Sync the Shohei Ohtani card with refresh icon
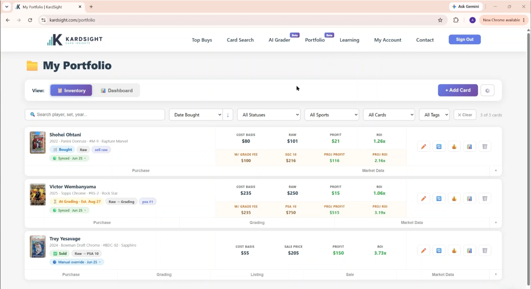Image resolution: width=531 pixels, height=289 pixels. click(439, 146)
